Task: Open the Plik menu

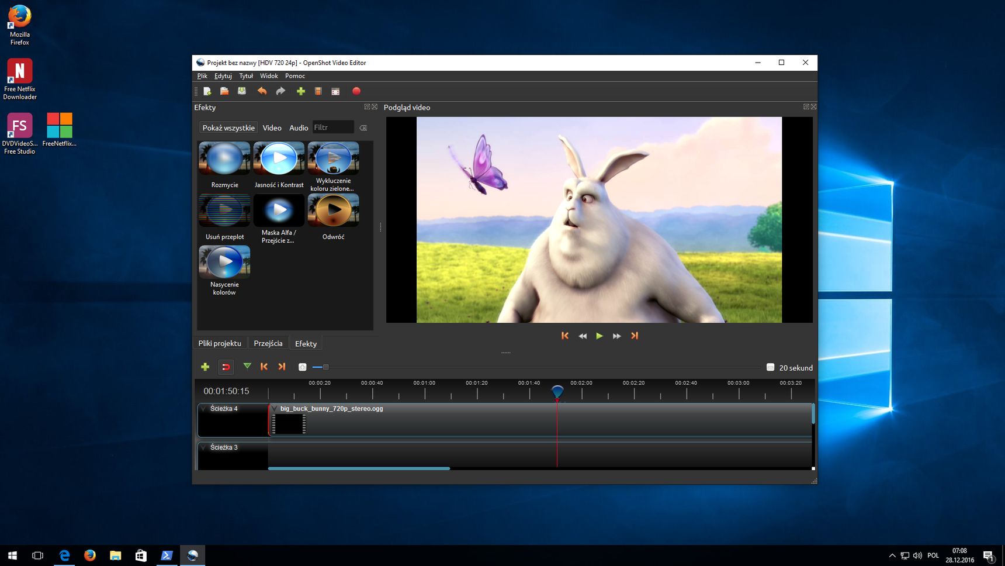Action: coord(202,76)
